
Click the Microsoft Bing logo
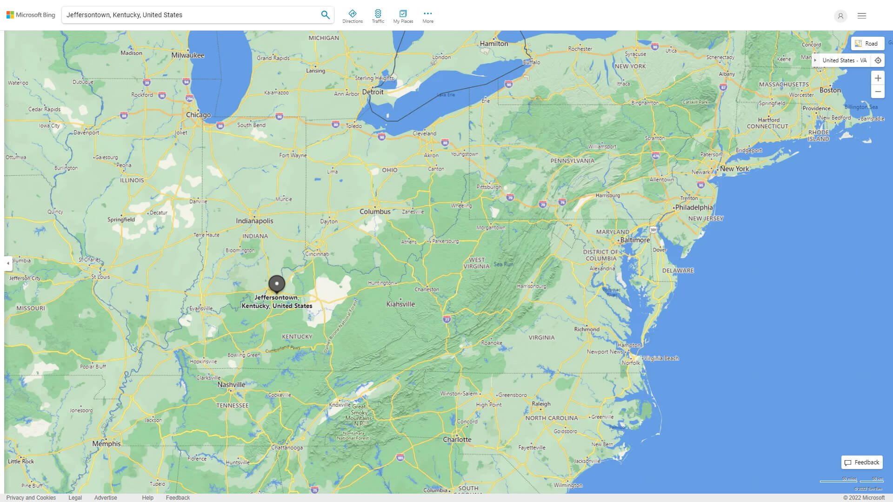click(31, 15)
